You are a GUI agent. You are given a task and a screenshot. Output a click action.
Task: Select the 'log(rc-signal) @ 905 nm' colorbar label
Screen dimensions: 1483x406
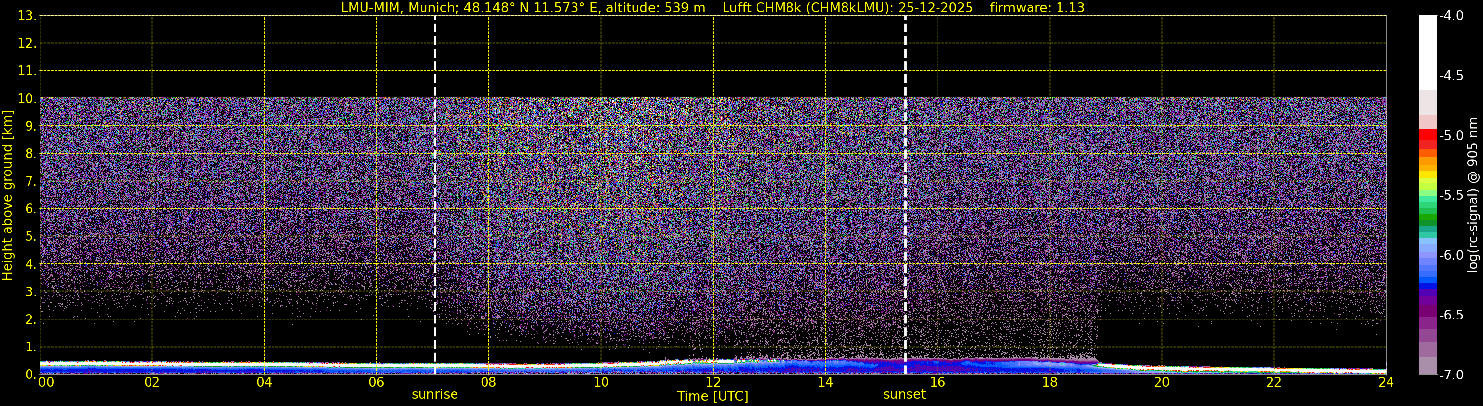[1473, 196]
